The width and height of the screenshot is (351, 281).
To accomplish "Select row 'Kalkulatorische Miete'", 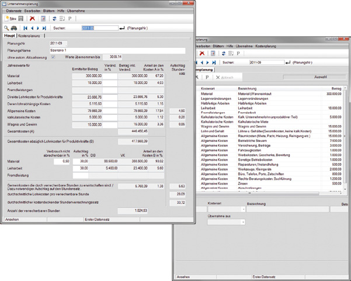I will (x=269, y=122).
